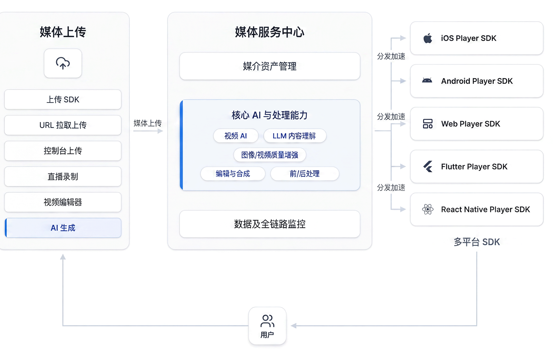This screenshot has width=553, height=351.
Task: Choose the 直播录制 item
Action: point(63,176)
